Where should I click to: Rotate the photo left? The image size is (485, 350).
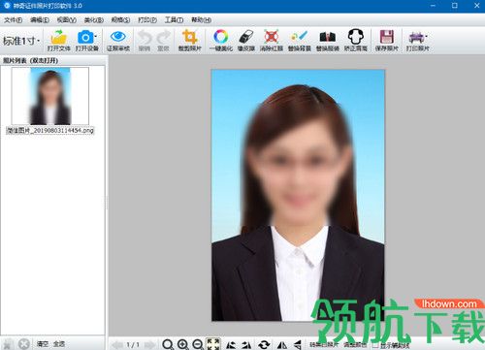point(231,345)
